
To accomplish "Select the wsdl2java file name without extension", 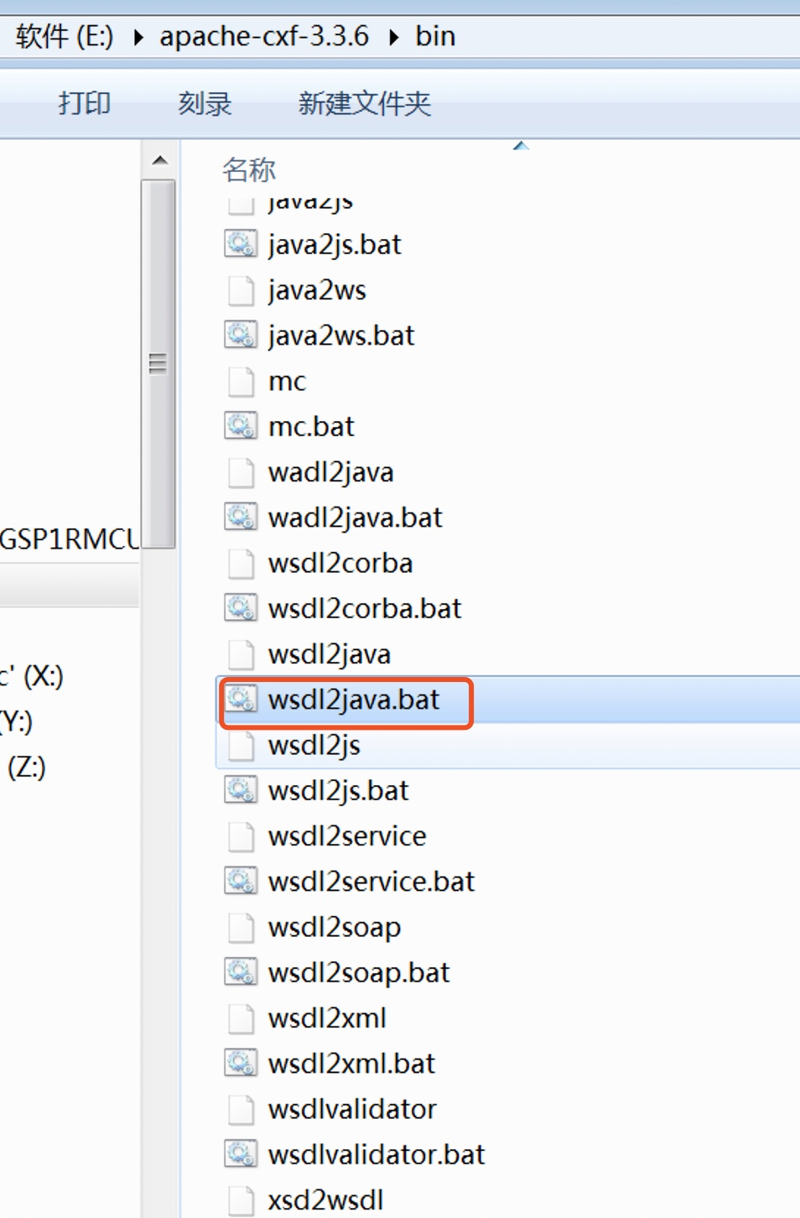I will 330,654.
